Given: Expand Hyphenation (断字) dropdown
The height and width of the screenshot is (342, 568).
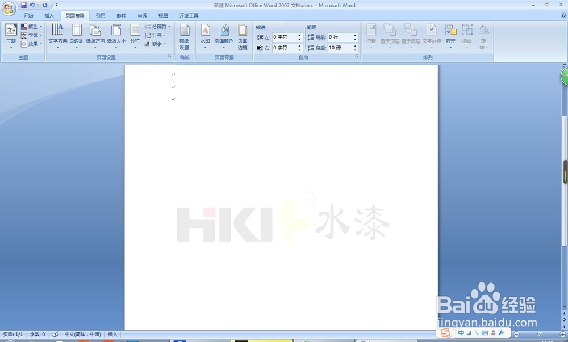Looking at the screenshot, I should (x=155, y=44).
